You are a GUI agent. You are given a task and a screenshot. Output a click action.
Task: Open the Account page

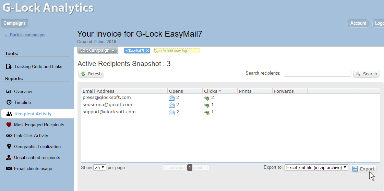click(358, 23)
